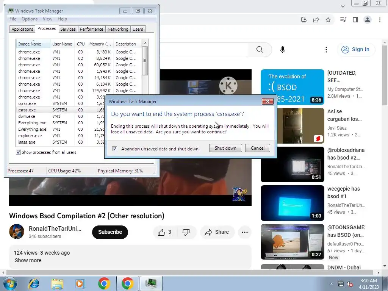This screenshot has width=388, height=291.
Task: Open more actions ellipsis under video
Action: [245, 232]
